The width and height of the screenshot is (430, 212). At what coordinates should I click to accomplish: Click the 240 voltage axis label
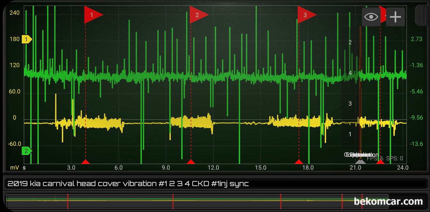[x=15, y=13]
